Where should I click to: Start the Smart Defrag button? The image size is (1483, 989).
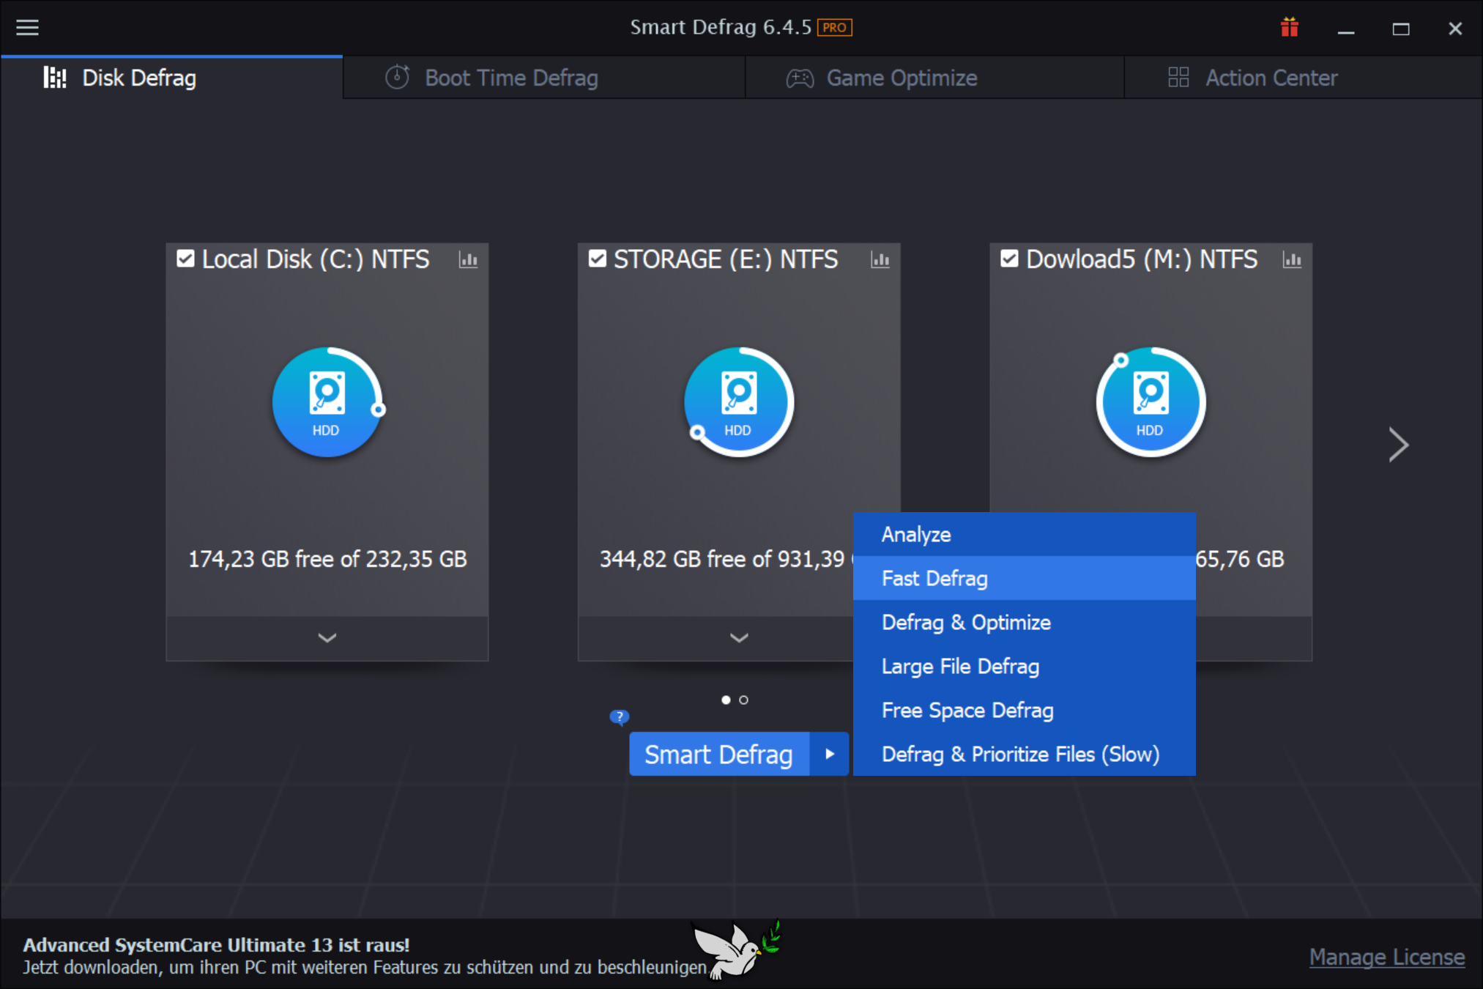[719, 754]
